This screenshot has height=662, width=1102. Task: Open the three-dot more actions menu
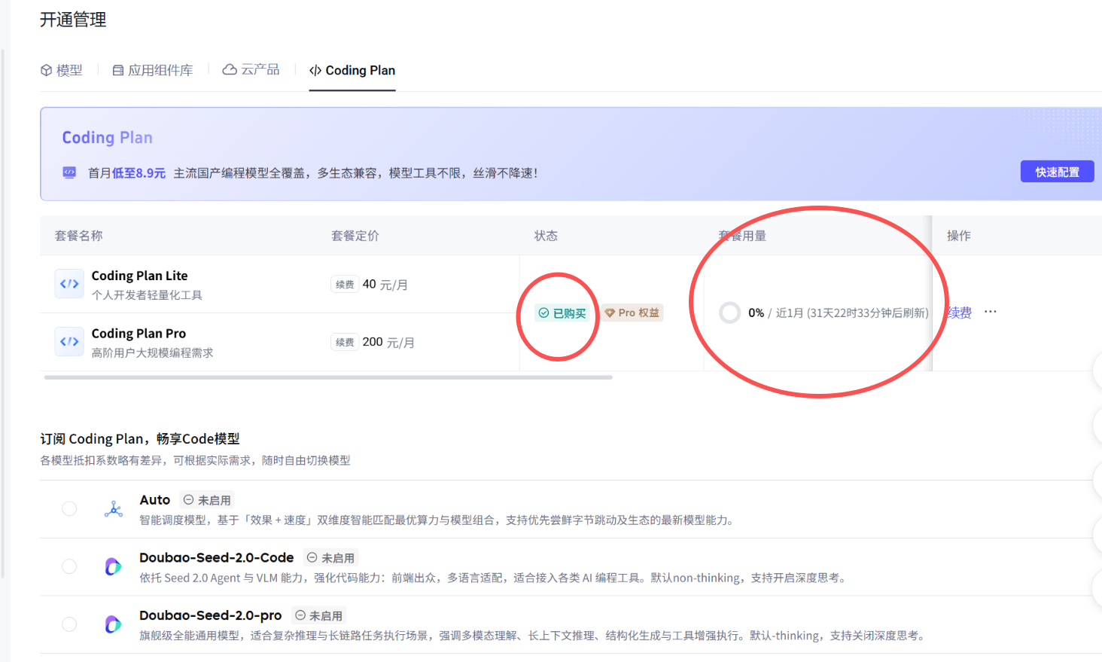(x=991, y=312)
